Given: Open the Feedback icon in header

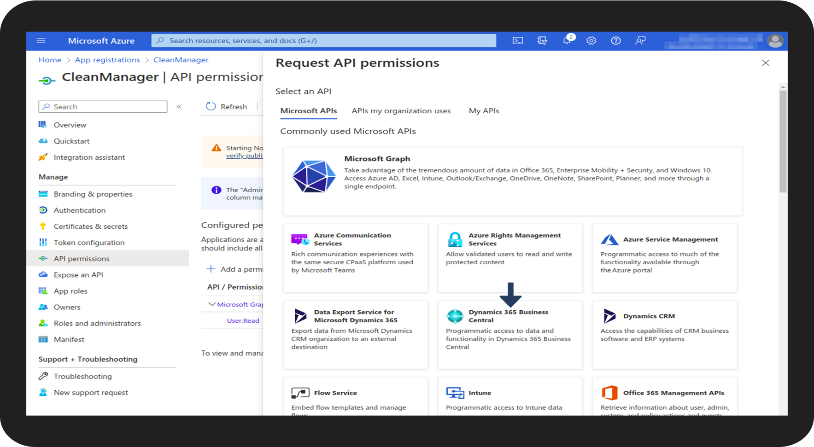Looking at the screenshot, I should tap(640, 41).
